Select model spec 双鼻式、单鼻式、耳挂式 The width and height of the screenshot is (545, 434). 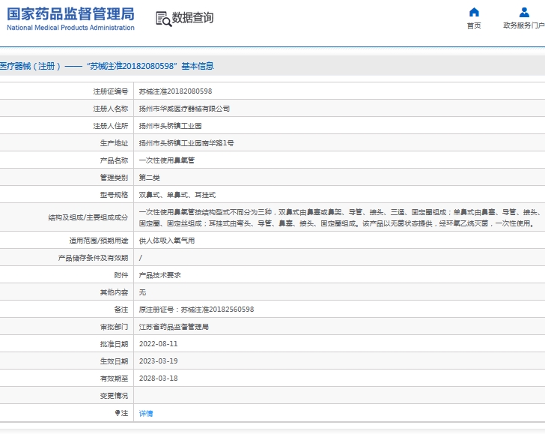pyautogui.click(x=177, y=195)
